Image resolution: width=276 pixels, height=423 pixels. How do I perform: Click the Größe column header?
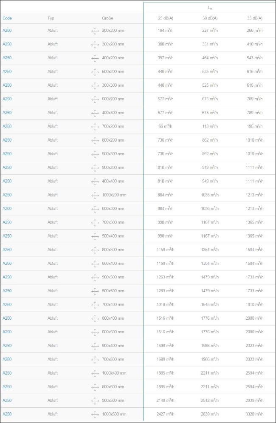coord(107,18)
